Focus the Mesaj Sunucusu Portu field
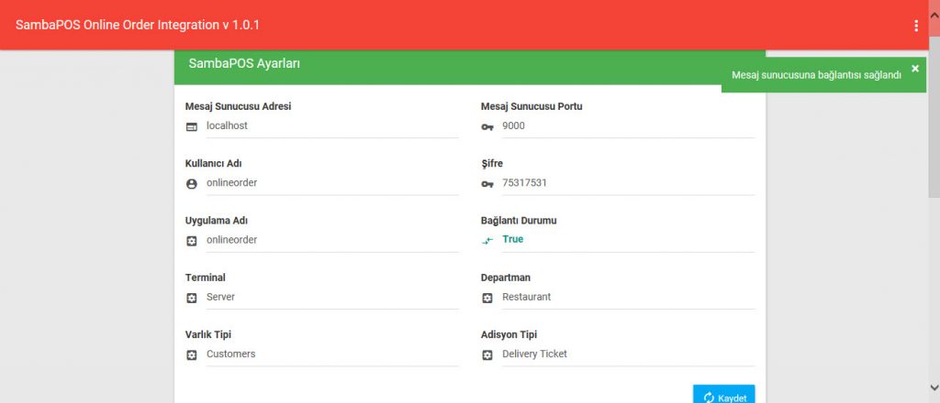Screen dimensions: 940x403 pyautogui.click(x=627, y=125)
